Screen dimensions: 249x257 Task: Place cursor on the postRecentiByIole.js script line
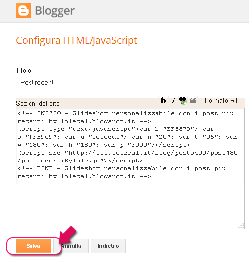(80, 161)
